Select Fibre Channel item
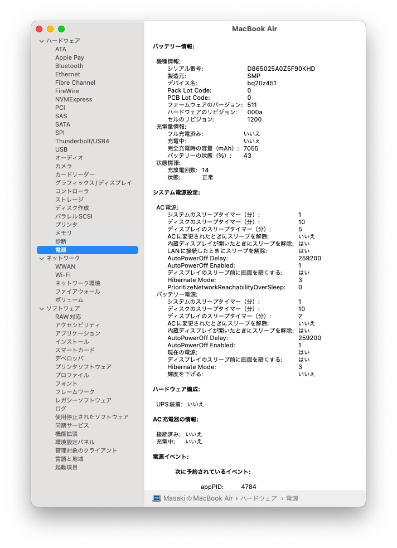This screenshot has width=397, height=548. 75,83
